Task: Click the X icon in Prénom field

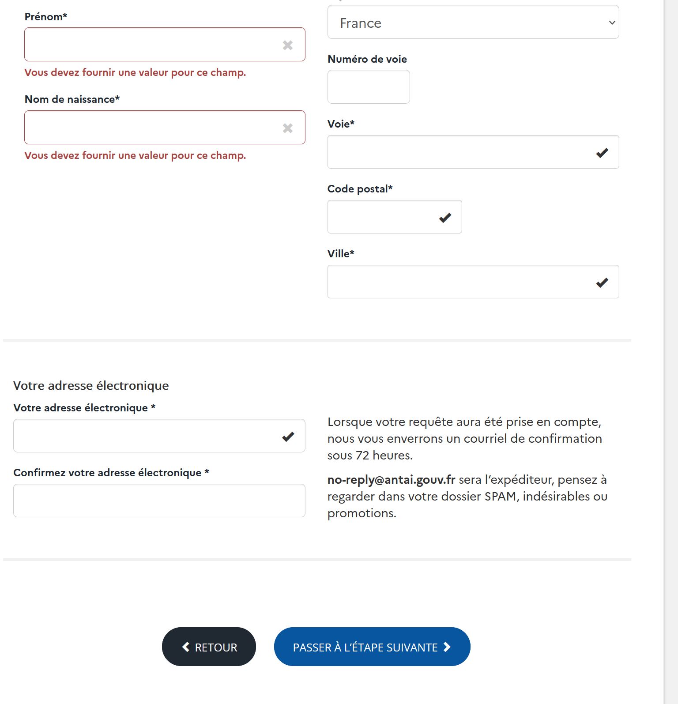Action: 288,45
